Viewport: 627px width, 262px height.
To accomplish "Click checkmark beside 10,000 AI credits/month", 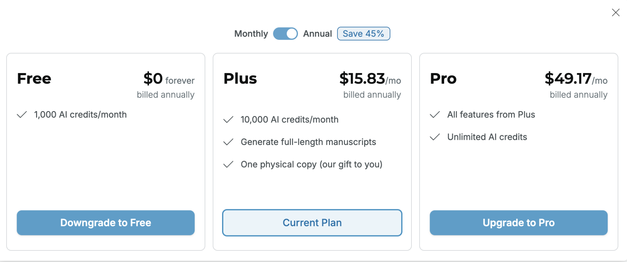I will pos(228,120).
